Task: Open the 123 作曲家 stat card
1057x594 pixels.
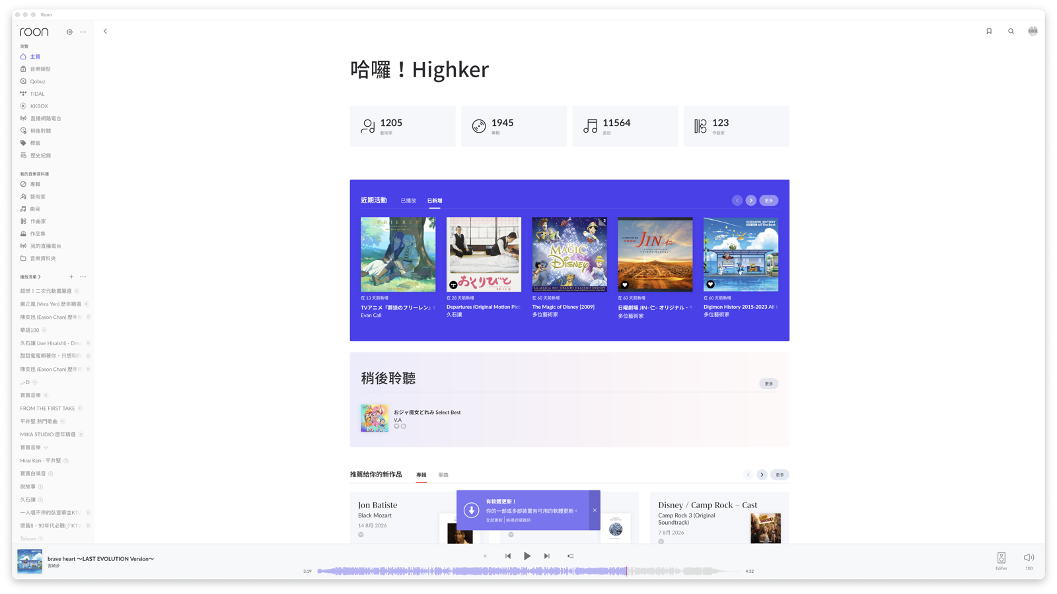Action: (x=737, y=126)
